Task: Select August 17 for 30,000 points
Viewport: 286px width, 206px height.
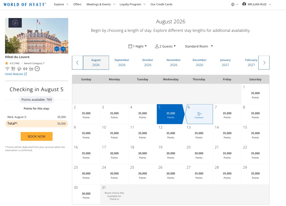Action: pyautogui.click(x=114, y=154)
